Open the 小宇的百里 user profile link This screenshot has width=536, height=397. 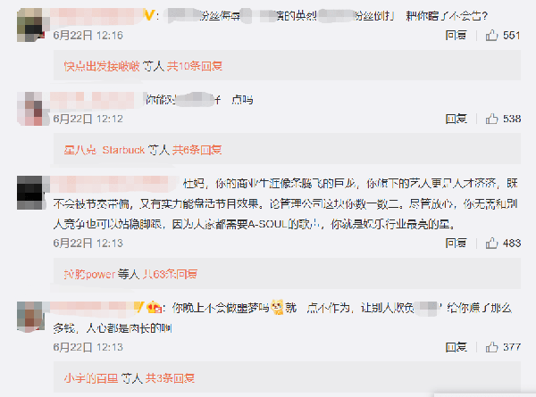91,378
